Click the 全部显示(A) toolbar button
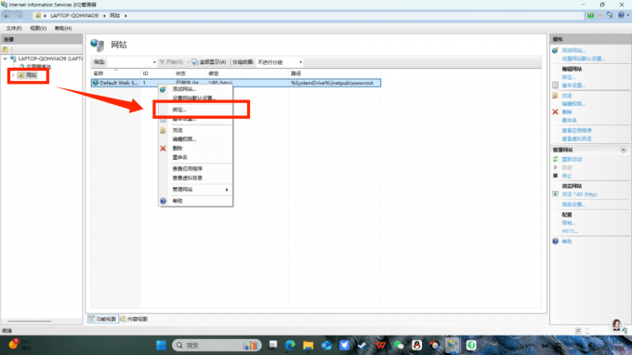632x355 pixels. 209,62
